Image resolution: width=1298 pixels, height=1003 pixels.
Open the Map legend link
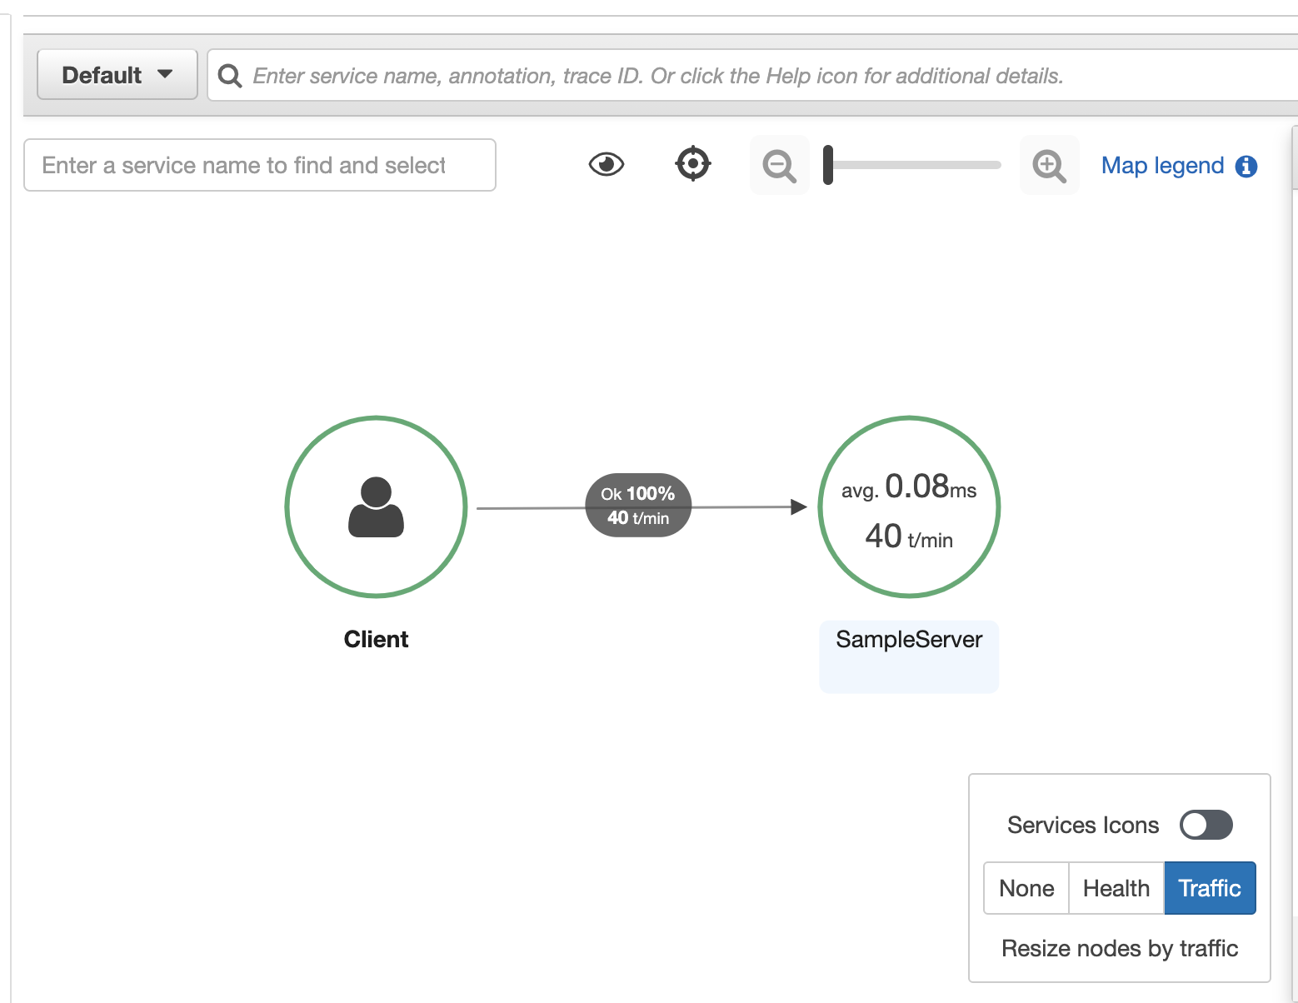coord(1162,166)
